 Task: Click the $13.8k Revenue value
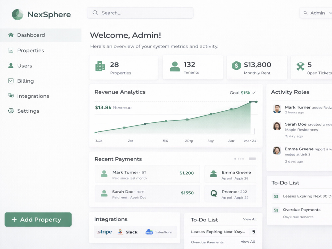tap(103, 107)
